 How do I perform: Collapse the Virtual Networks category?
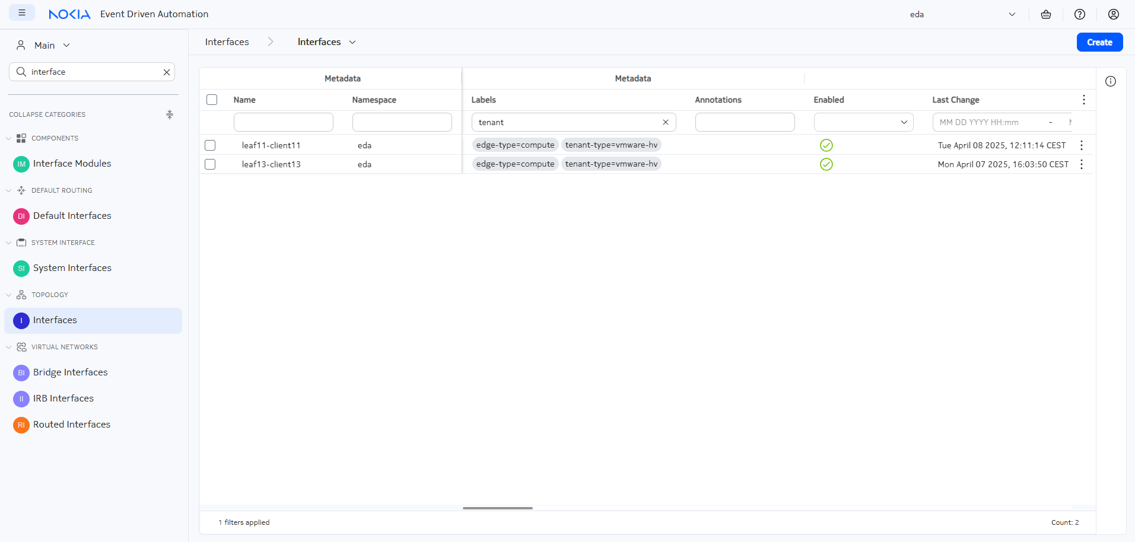(9, 347)
